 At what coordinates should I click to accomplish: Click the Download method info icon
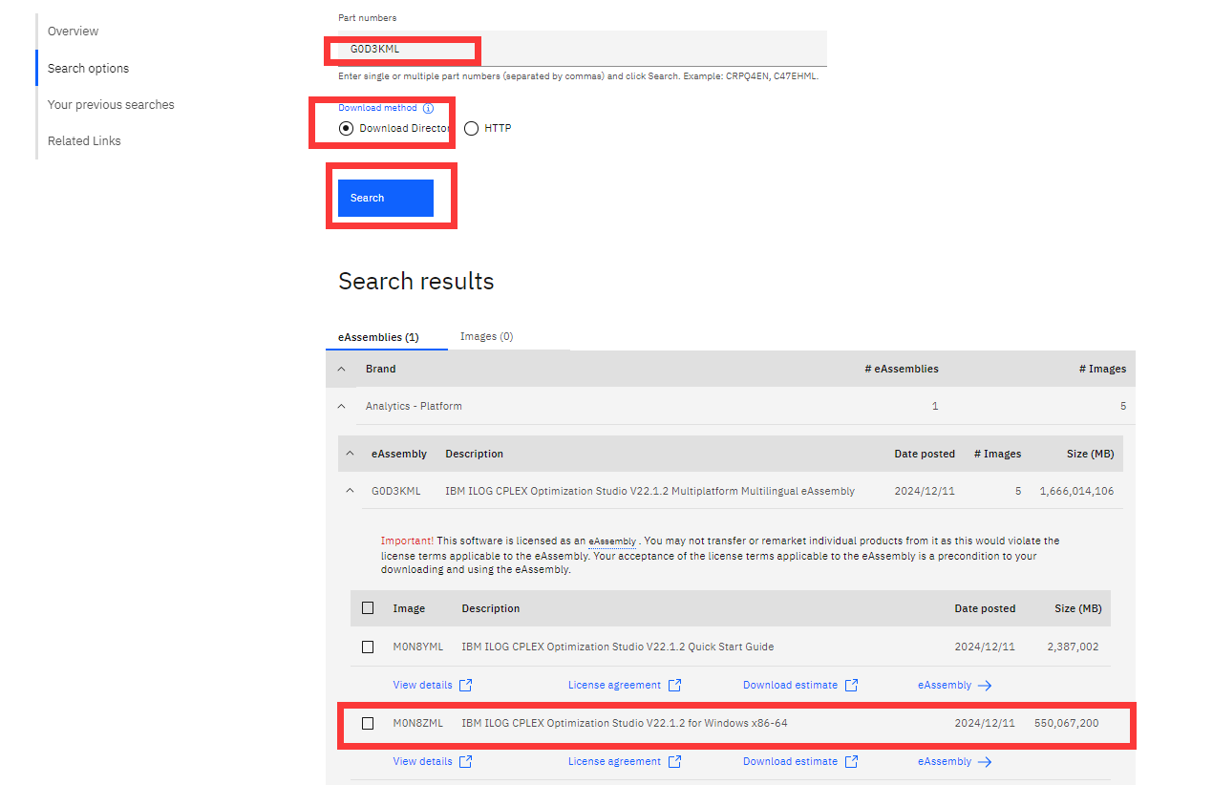tap(428, 108)
